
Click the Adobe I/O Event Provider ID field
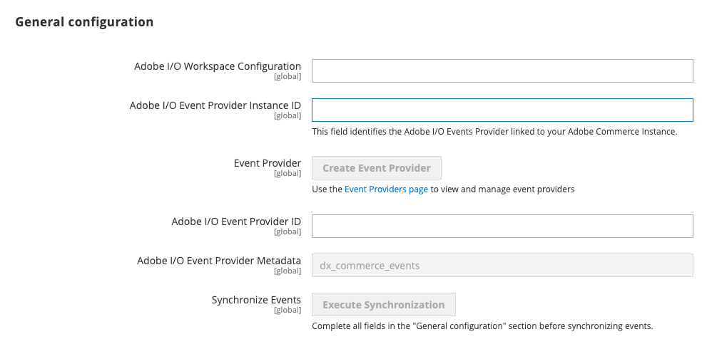(502, 226)
